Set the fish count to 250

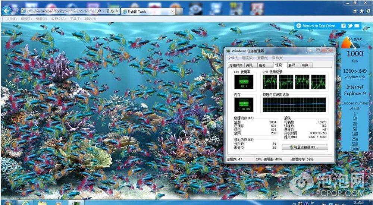(355, 139)
